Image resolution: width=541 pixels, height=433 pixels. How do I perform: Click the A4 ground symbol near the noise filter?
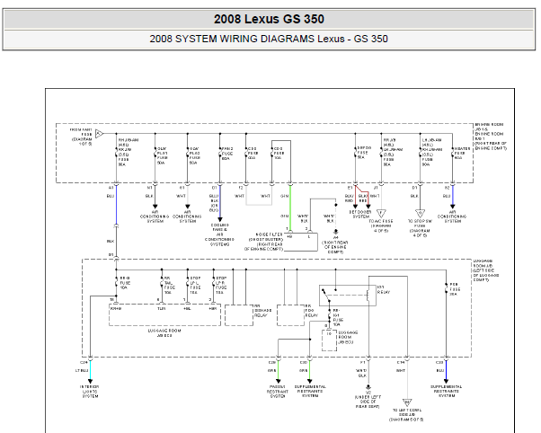[x=336, y=234]
